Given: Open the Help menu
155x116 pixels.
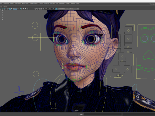Looking at the screenshot, I should click(78, 4).
